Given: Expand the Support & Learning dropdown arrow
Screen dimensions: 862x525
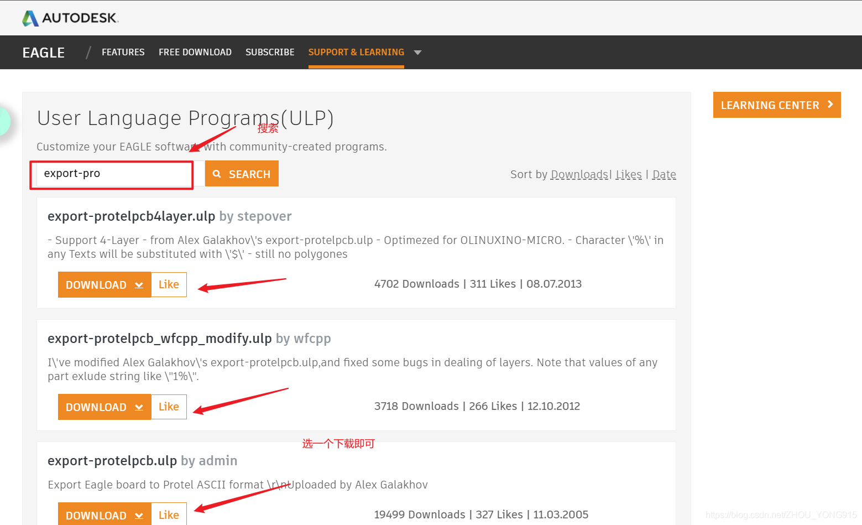Looking at the screenshot, I should click(x=418, y=53).
